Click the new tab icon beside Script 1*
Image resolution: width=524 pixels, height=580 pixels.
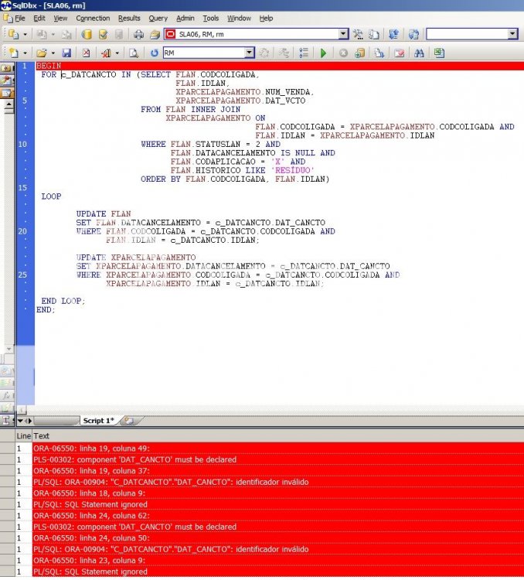tap(128, 420)
